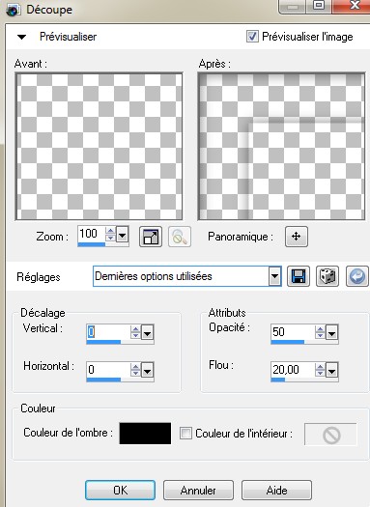Click the Panoramique pan arrows icon

(x=297, y=237)
